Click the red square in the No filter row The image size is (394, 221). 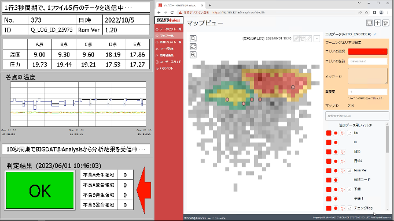pyautogui.click(x=329, y=133)
